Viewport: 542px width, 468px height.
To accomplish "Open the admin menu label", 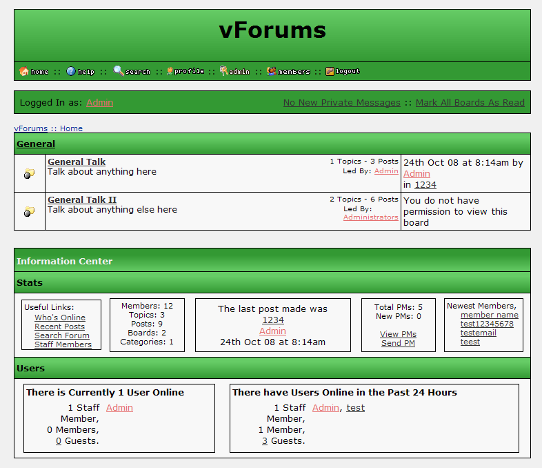I will click(239, 72).
